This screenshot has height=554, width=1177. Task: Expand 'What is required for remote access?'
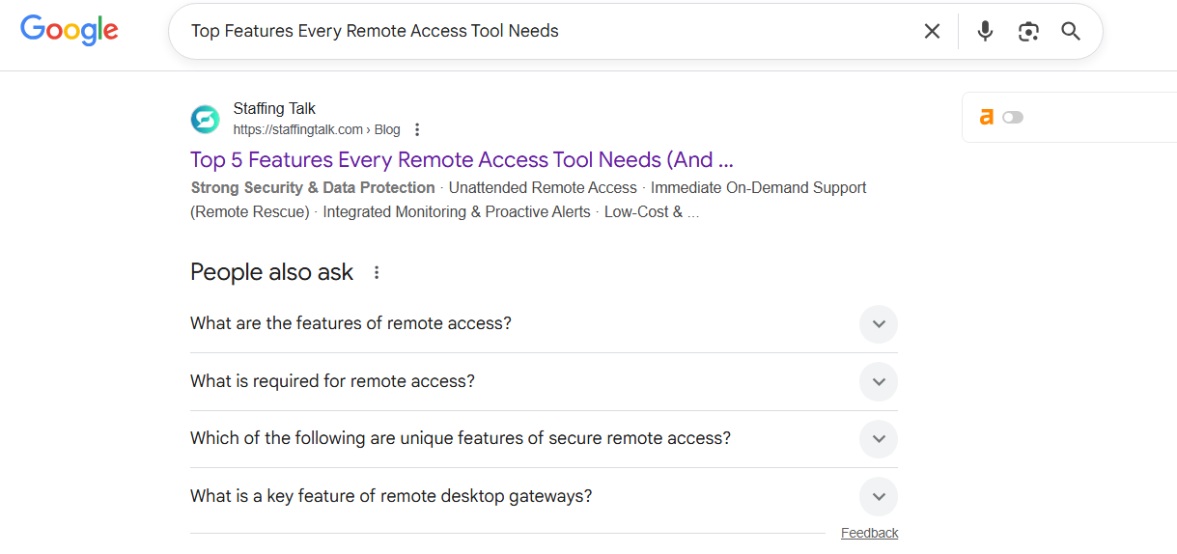coord(878,382)
